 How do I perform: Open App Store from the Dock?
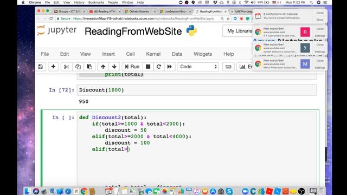pos(213,191)
